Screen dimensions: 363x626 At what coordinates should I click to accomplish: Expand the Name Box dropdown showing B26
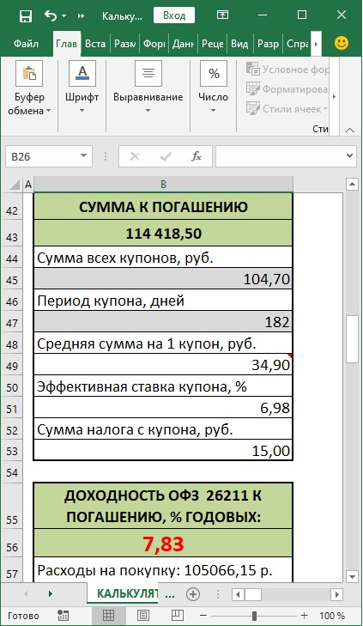84,156
